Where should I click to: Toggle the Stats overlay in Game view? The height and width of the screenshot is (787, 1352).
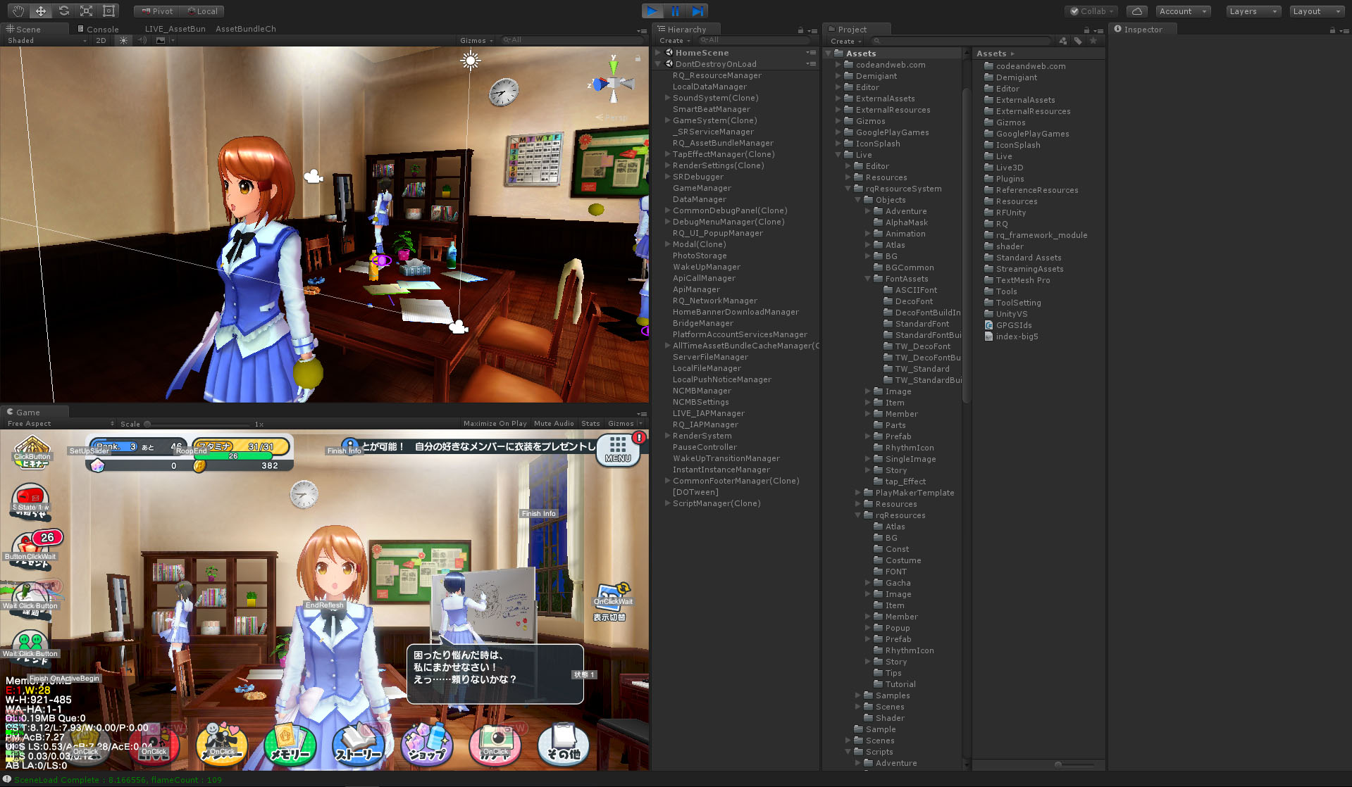point(590,424)
